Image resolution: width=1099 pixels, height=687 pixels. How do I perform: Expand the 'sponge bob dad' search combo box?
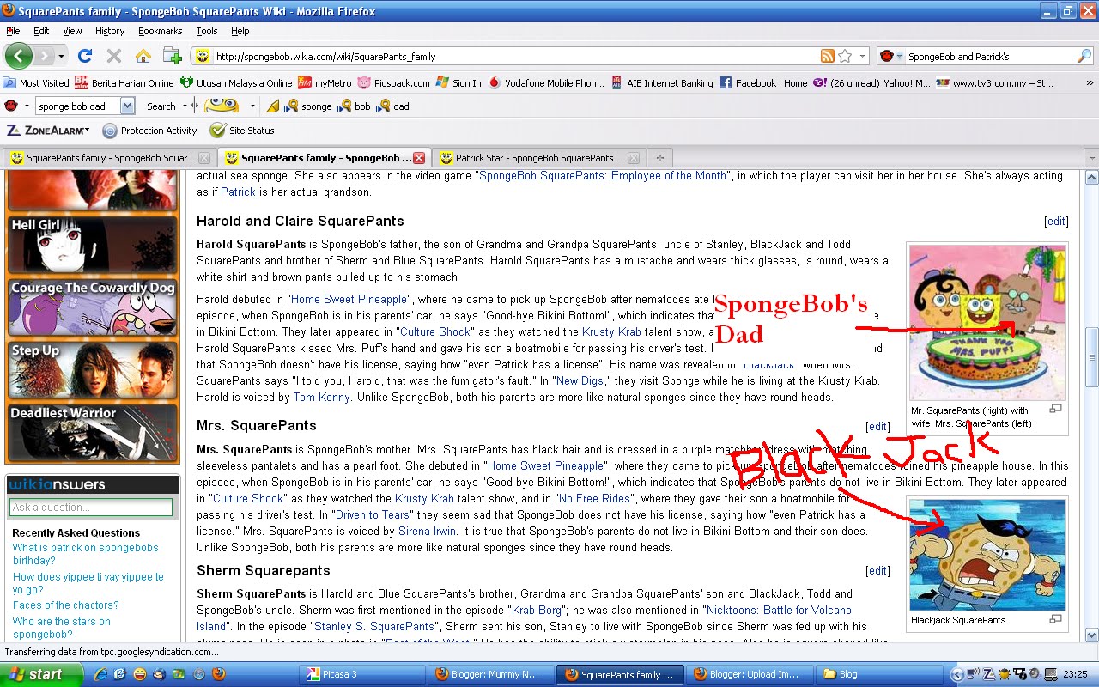(x=127, y=106)
